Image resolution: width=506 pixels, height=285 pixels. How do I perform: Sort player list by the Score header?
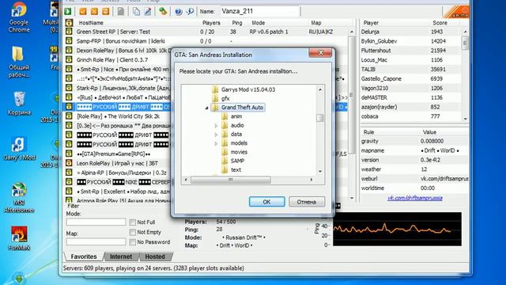point(440,23)
